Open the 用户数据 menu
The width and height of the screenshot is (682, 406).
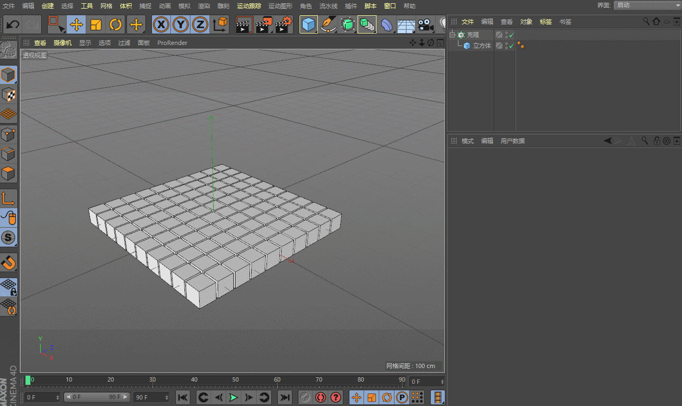[x=513, y=141]
